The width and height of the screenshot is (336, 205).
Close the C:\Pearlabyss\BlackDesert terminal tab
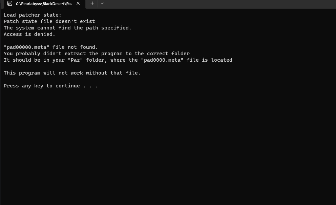point(78,3)
